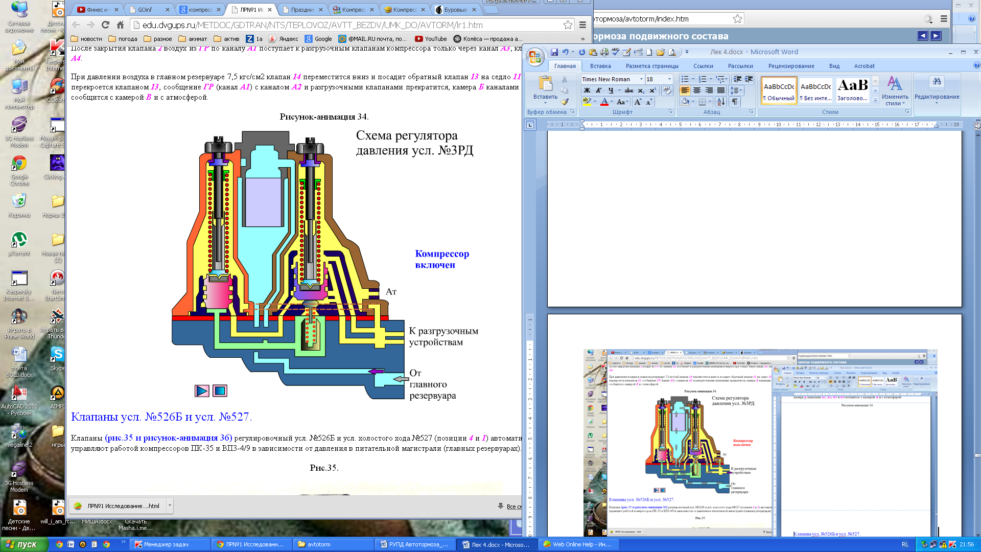Expand the numbering list dropdown arrow
Screen dimensions: 981x552
tap(711, 79)
